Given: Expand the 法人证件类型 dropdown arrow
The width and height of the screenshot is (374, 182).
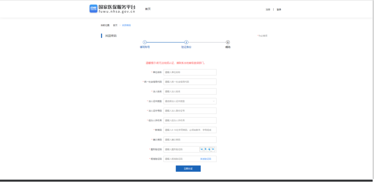Looking at the screenshot, I should (x=214, y=101).
